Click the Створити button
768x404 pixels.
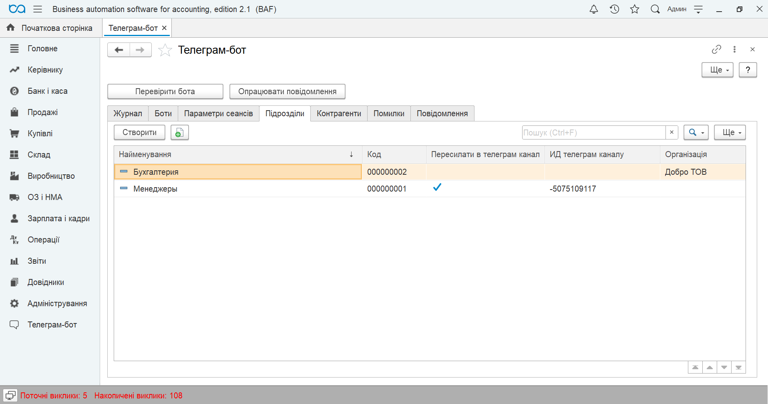point(139,133)
